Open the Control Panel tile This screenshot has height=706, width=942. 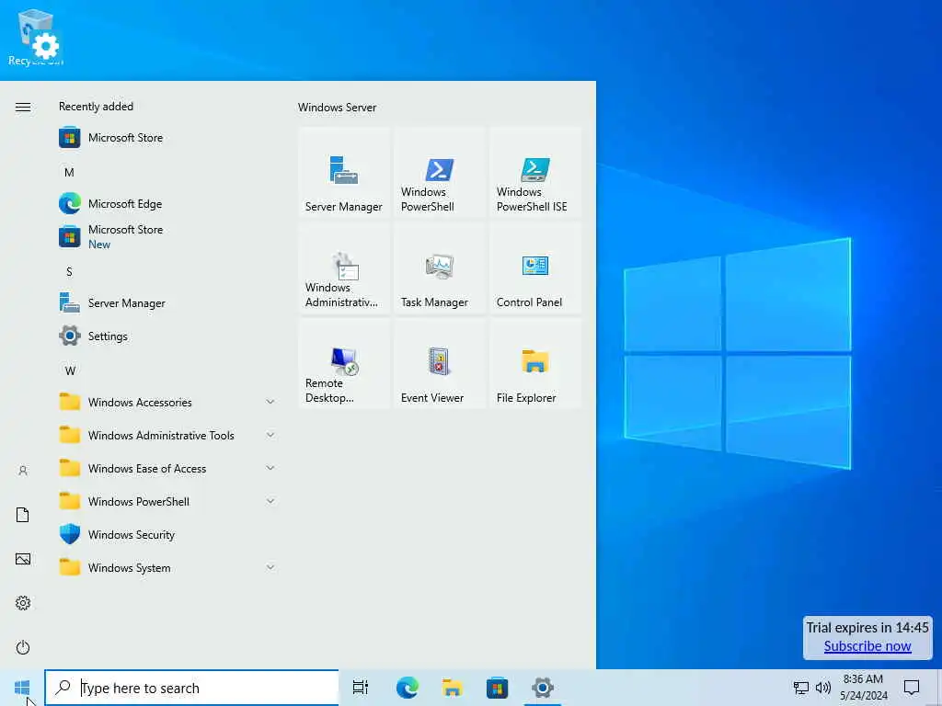point(534,268)
